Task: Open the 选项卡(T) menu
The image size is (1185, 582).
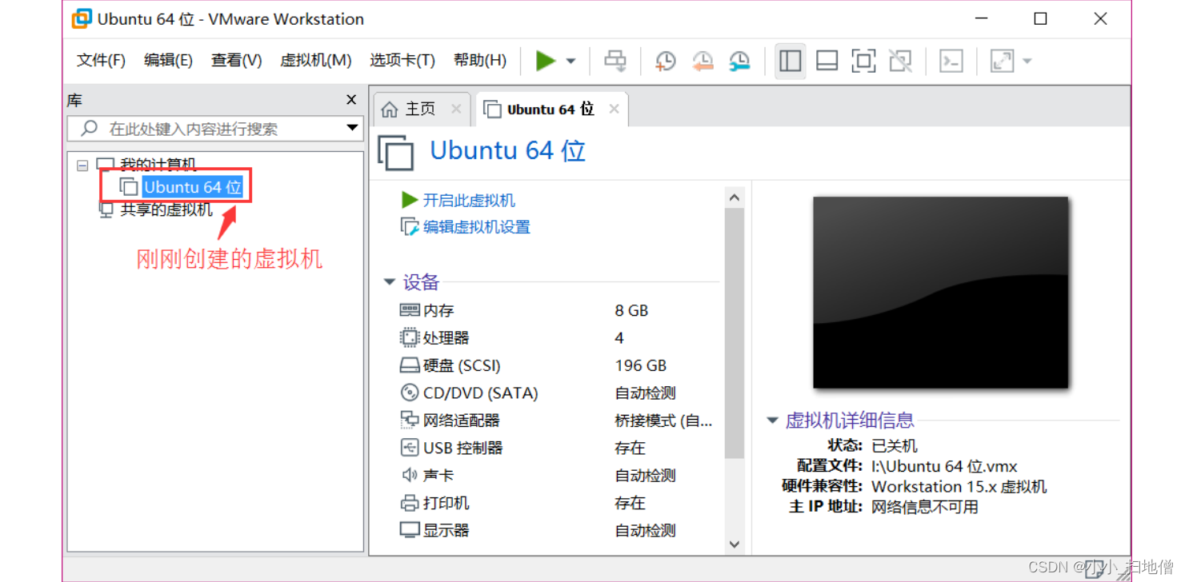Action: [402, 60]
